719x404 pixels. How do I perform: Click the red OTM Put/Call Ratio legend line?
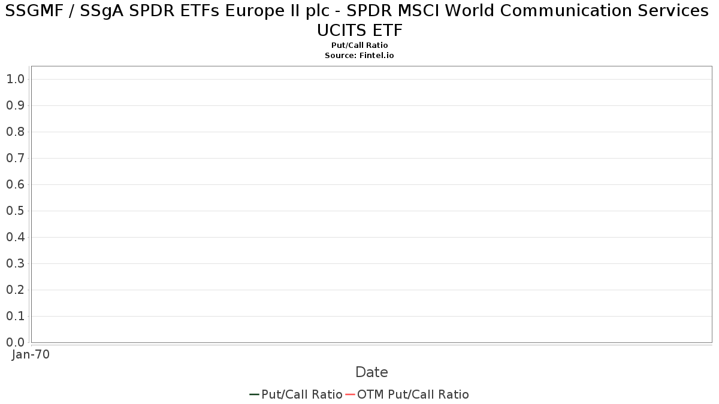pos(351,394)
